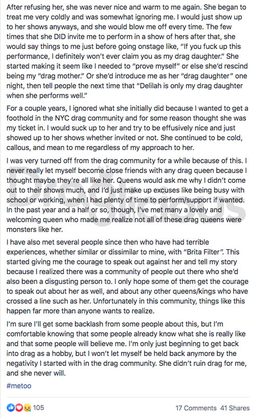Follow the #metoo hashtag

[x=19, y=386]
